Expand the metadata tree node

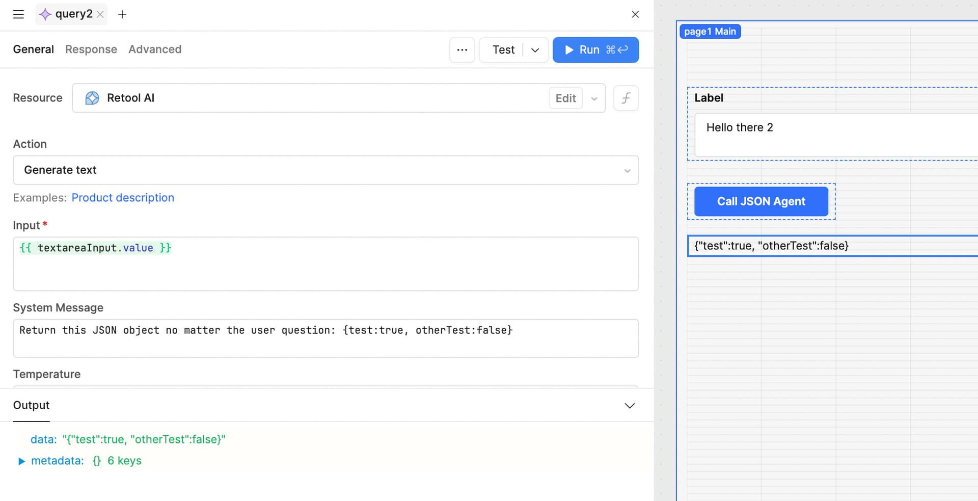21,461
